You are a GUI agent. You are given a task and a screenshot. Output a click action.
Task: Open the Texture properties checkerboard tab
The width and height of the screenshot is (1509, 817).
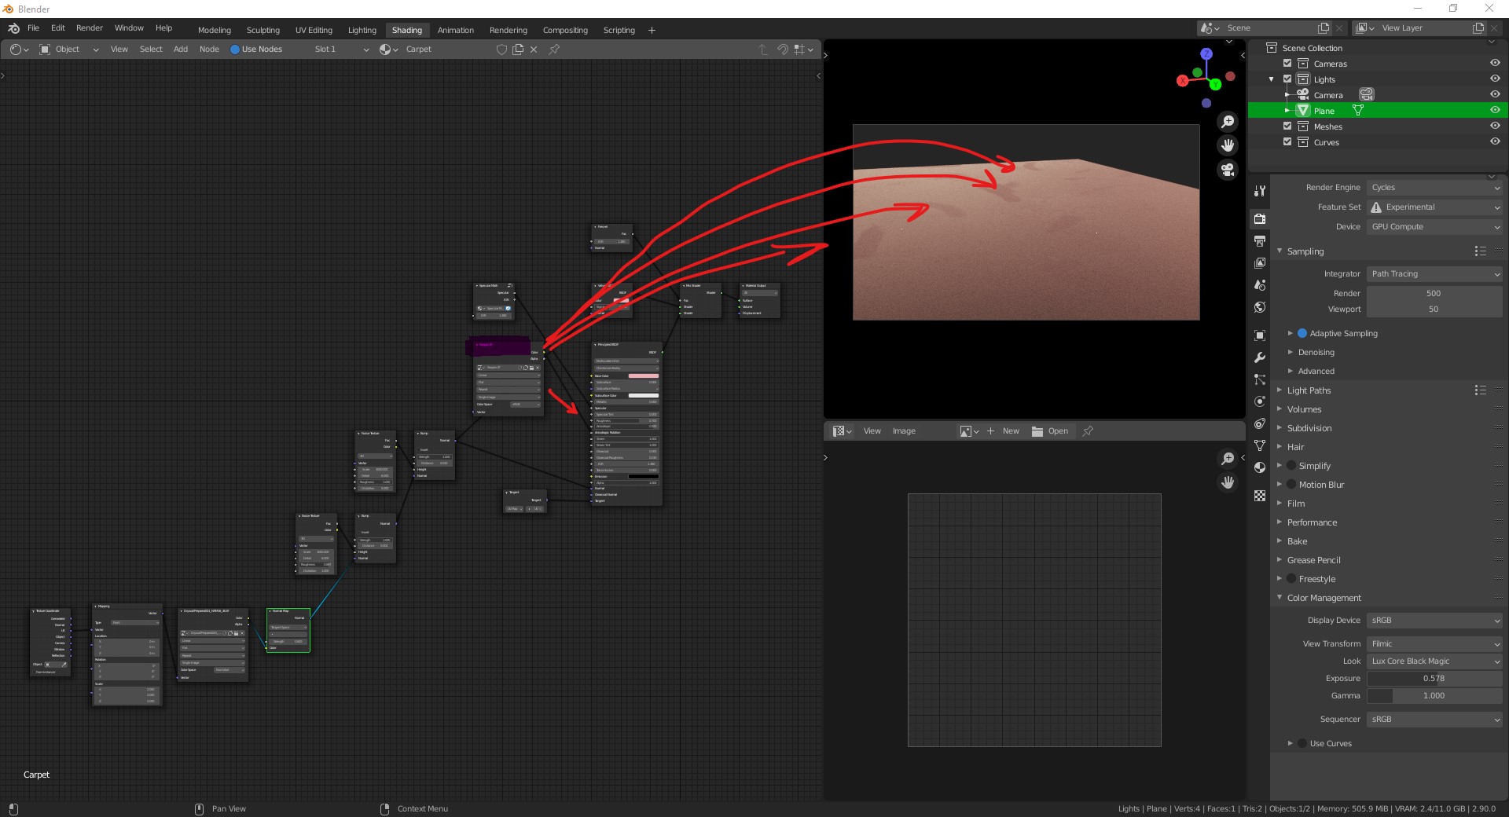pyautogui.click(x=1260, y=496)
